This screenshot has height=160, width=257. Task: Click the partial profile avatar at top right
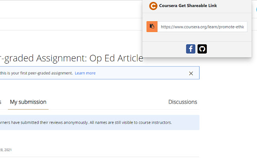click(x=255, y=8)
